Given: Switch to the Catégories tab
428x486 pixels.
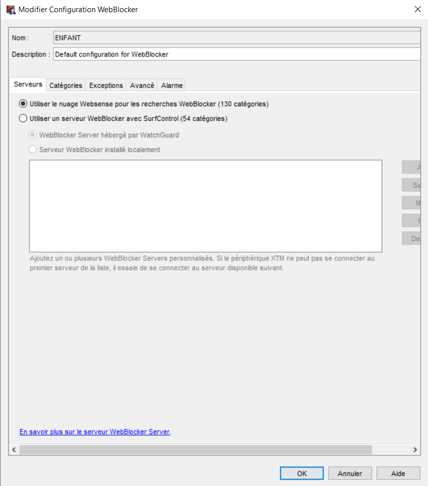Looking at the screenshot, I should (x=66, y=85).
